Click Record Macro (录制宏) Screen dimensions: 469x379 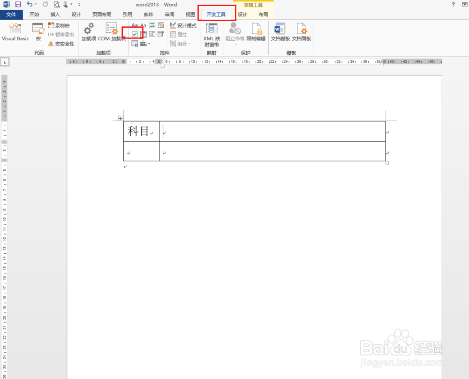click(x=60, y=26)
